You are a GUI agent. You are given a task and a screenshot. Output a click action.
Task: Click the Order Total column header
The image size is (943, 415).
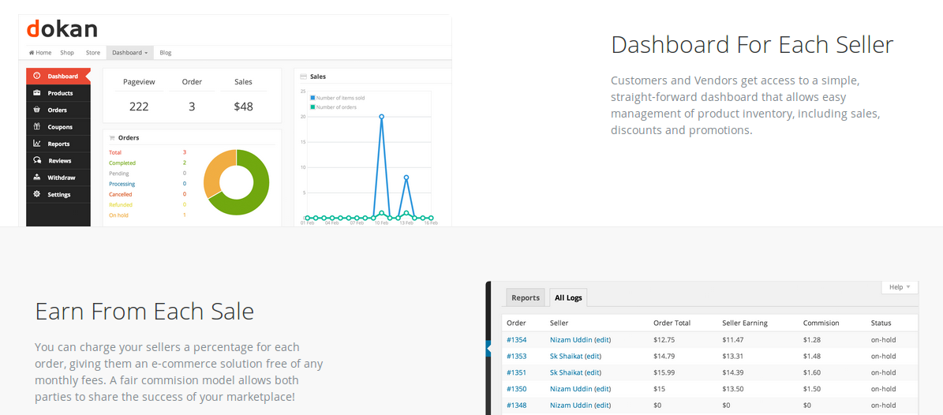point(672,323)
